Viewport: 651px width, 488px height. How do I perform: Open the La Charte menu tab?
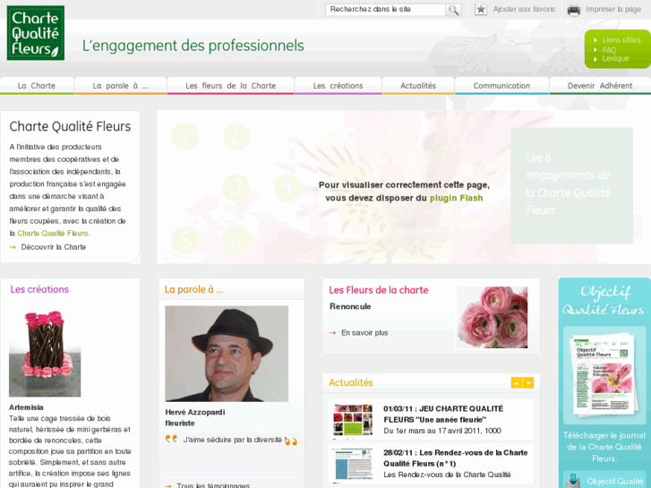click(37, 86)
